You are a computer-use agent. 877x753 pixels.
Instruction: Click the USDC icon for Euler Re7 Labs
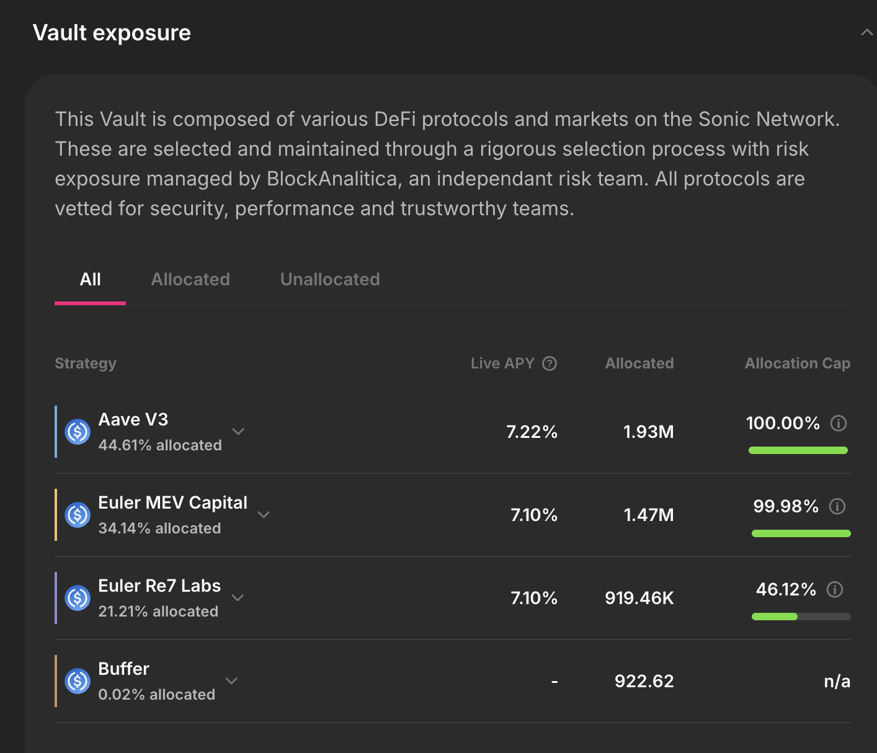coord(78,598)
